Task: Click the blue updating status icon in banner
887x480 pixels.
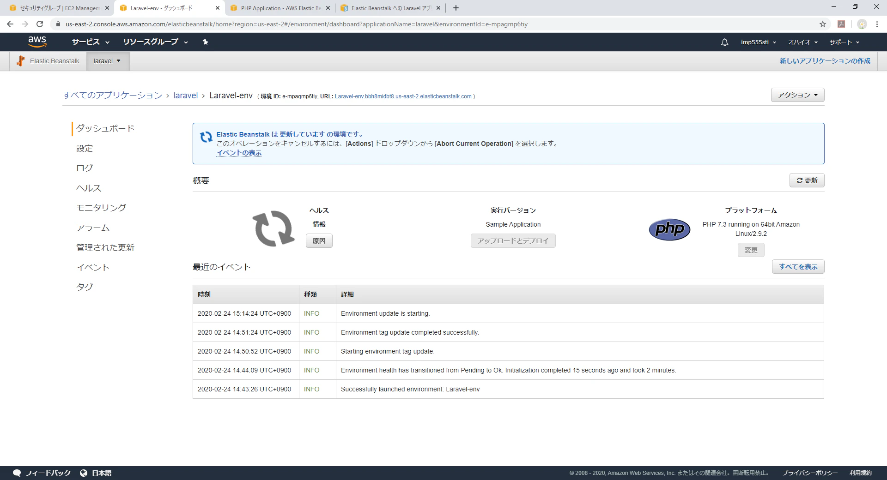Action: 206,137
